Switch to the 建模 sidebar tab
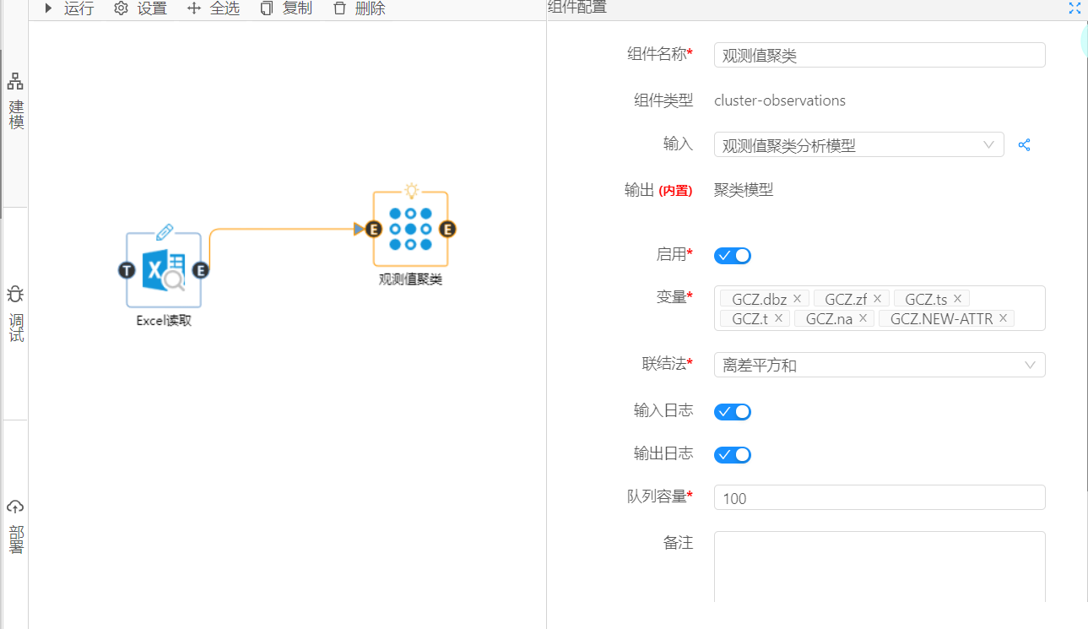Viewport: 1088px width, 629px height. [15, 101]
